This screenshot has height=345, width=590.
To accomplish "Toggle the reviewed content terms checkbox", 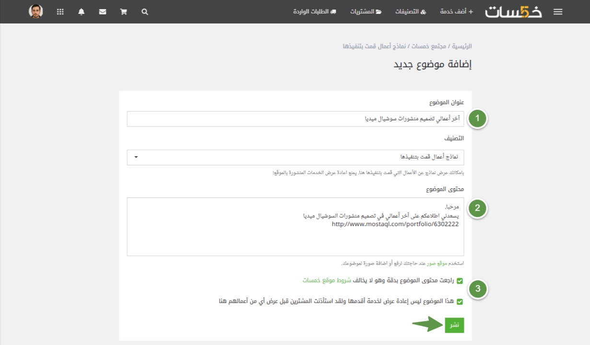I will pyautogui.click(x=460, y=281).
